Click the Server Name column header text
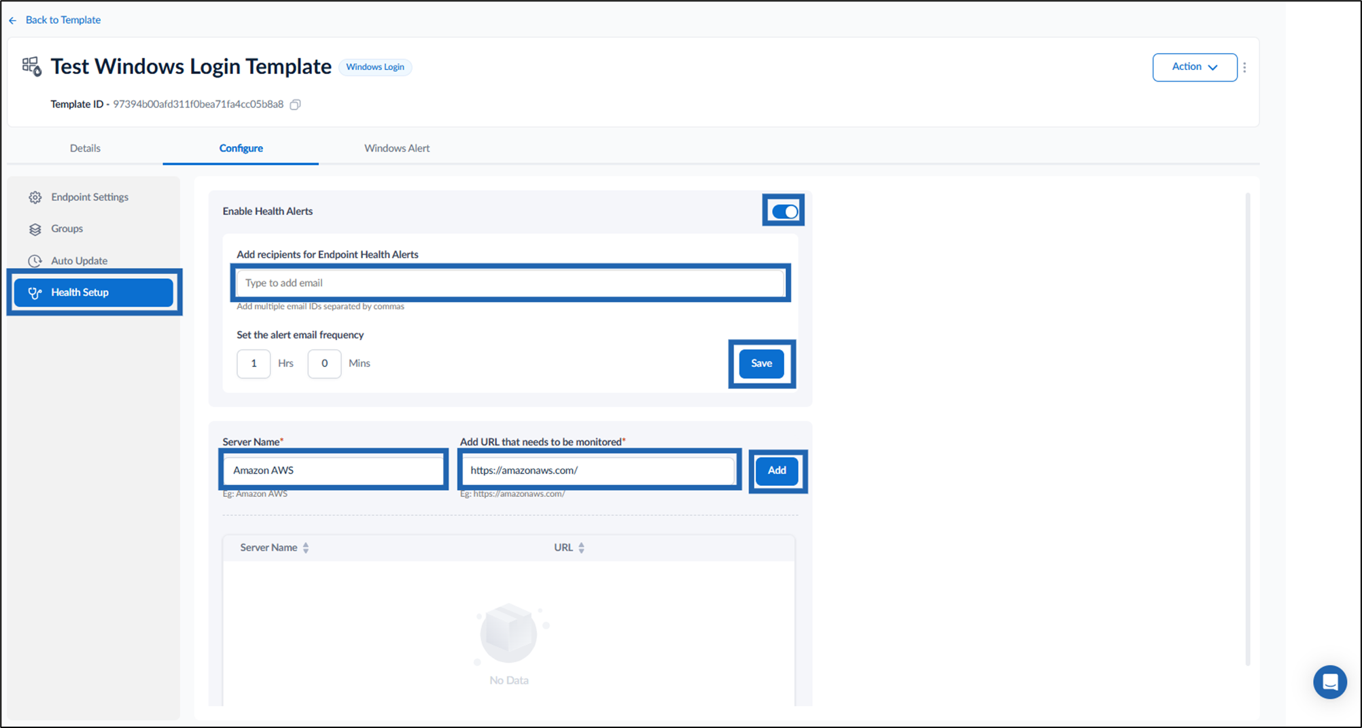The height and width of the screenshot is (728, 1362). pos(268,548)
